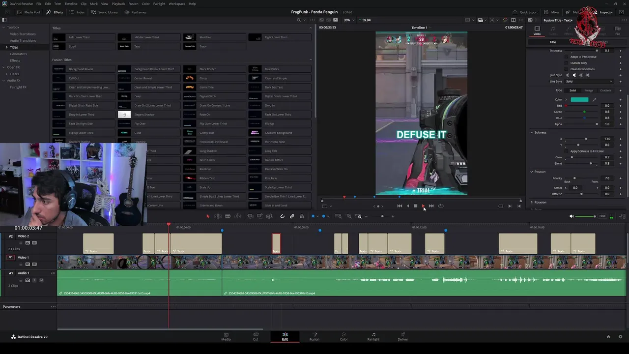
Task: Open project settings gear at bottom right
Action: coord(620,337)
